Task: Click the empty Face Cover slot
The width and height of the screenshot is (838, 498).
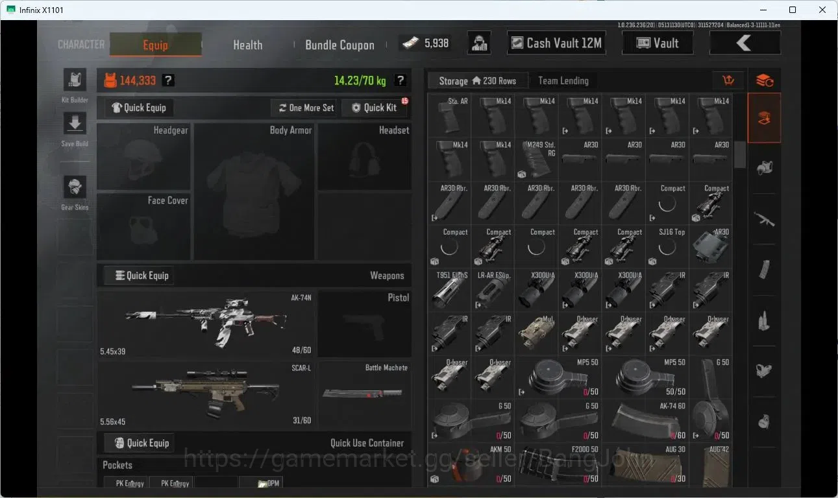Action: point(144,226)
